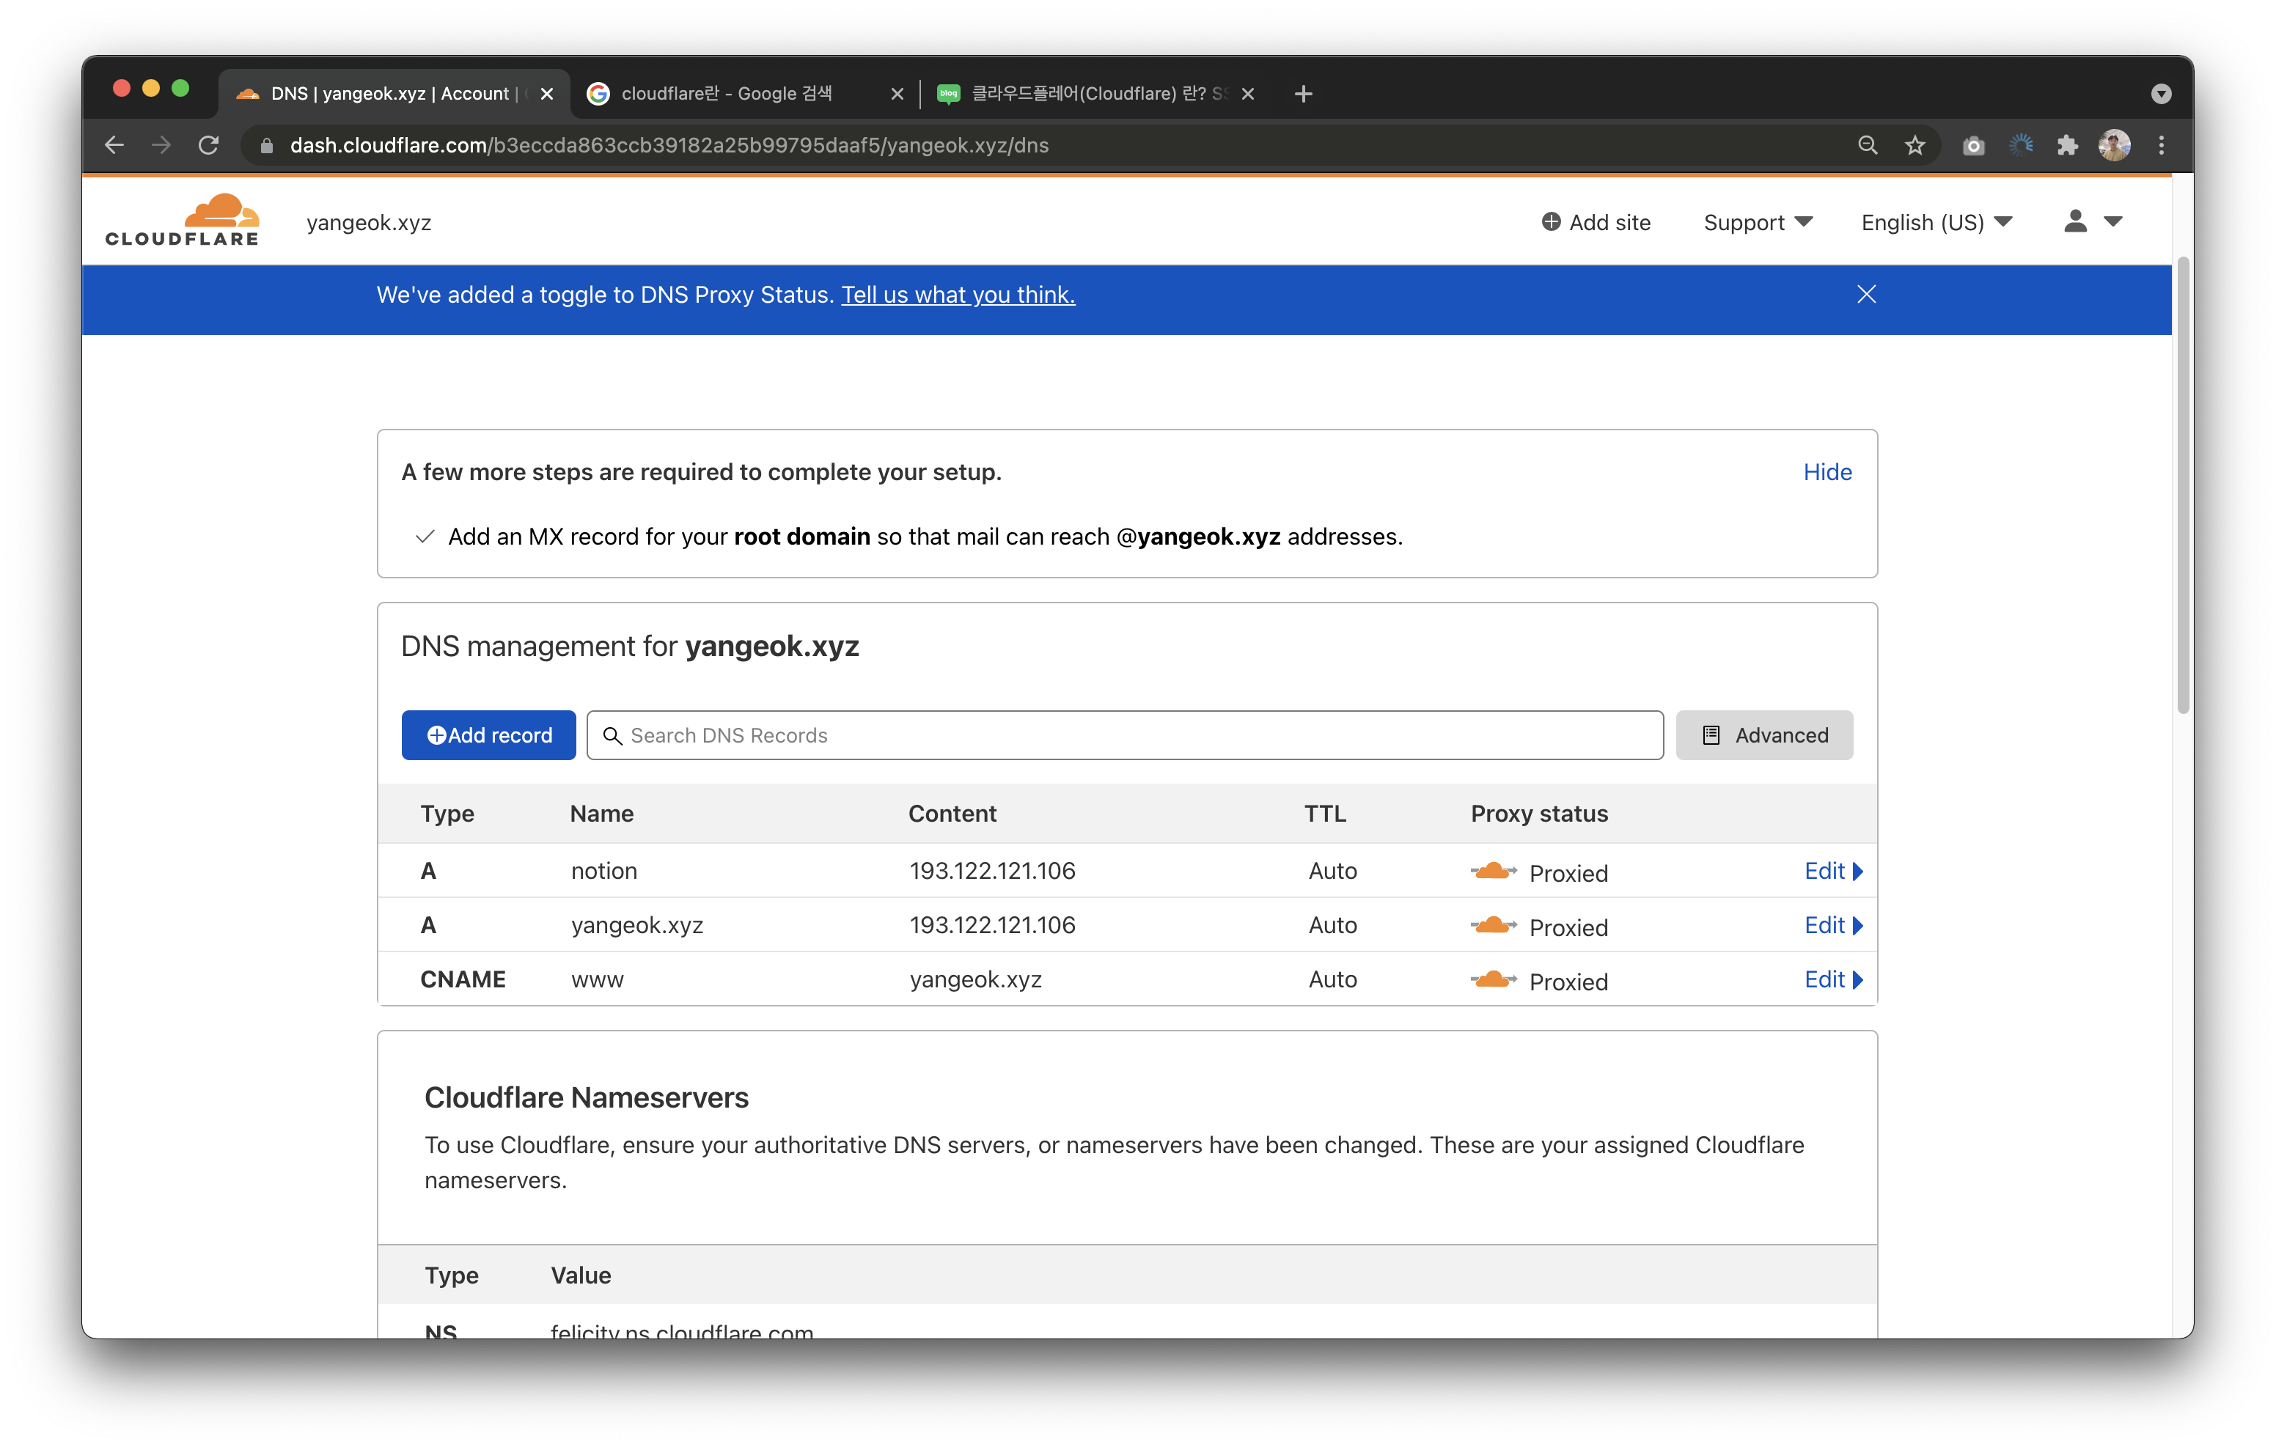This screenshot has width=2276, height=1447.
Task: Click yangeok.xyz content in the CNAME row
Action: [x=975, y=979]
